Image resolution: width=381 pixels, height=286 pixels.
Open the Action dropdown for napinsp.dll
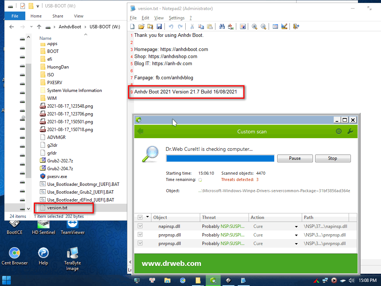tap(296, 226)
